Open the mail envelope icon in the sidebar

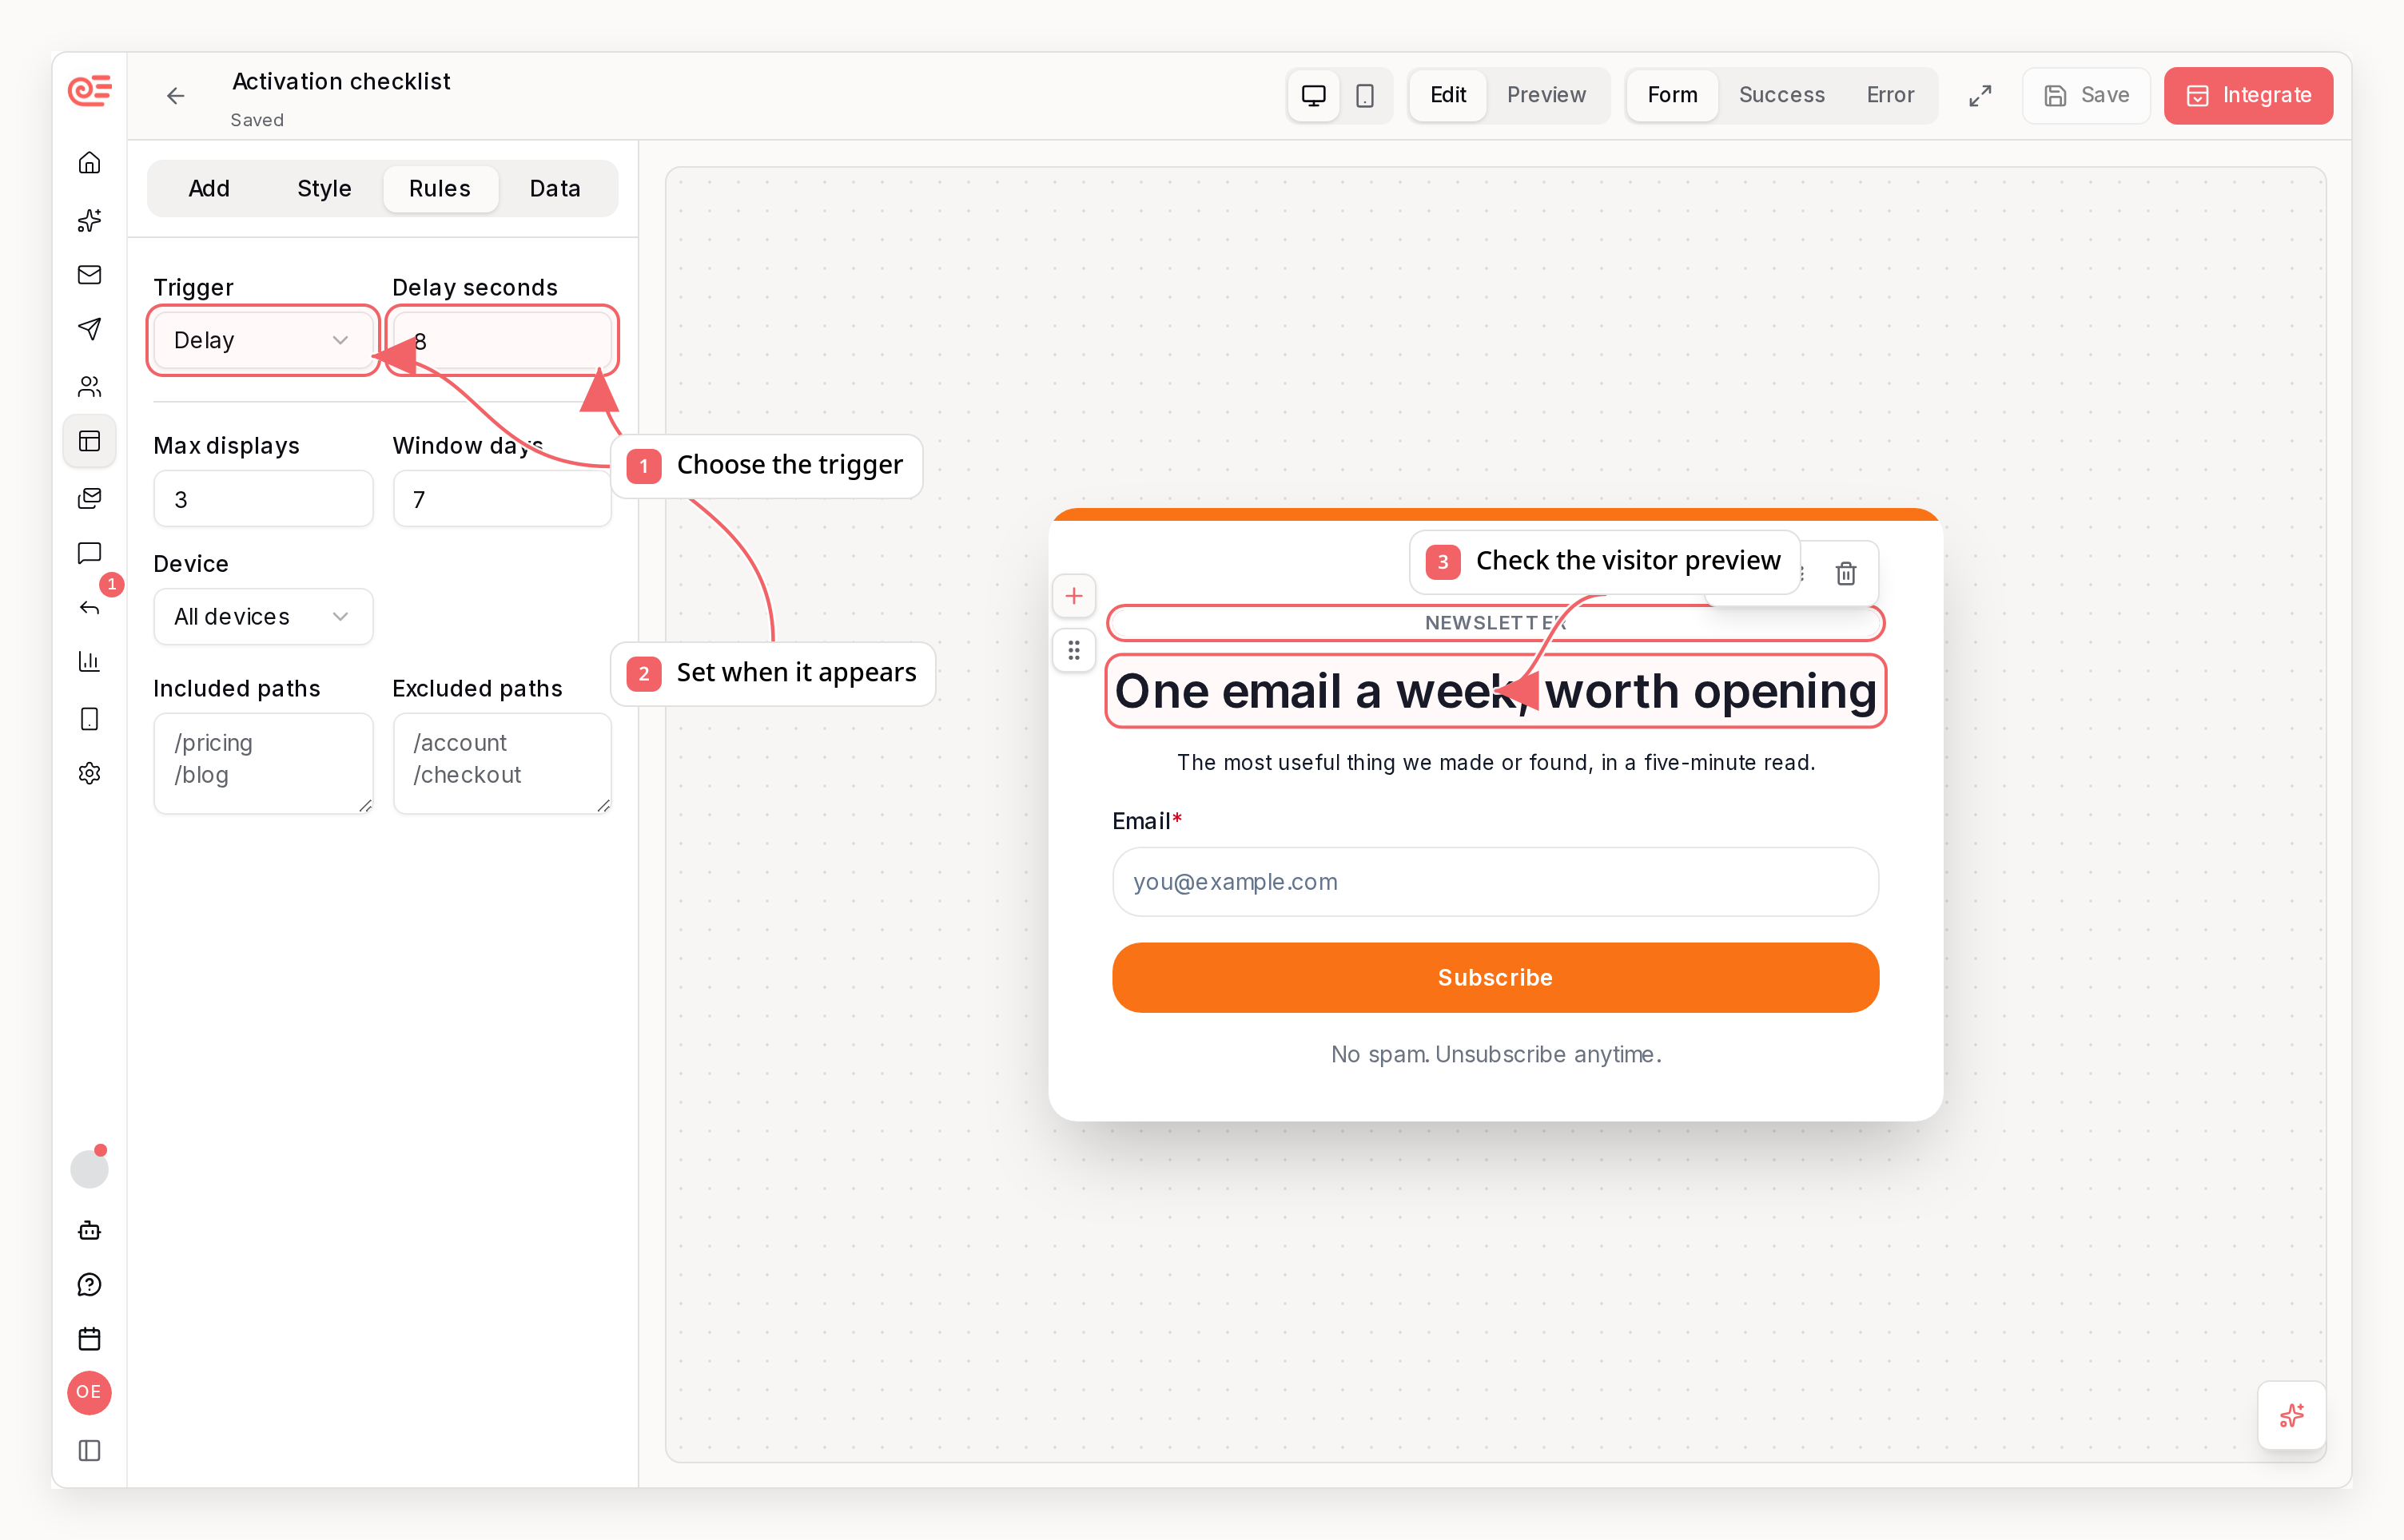[89, 274]
